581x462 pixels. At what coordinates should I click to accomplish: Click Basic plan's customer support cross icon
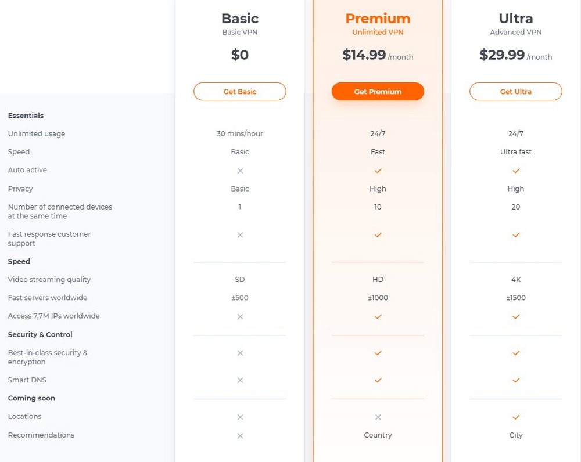240,235
